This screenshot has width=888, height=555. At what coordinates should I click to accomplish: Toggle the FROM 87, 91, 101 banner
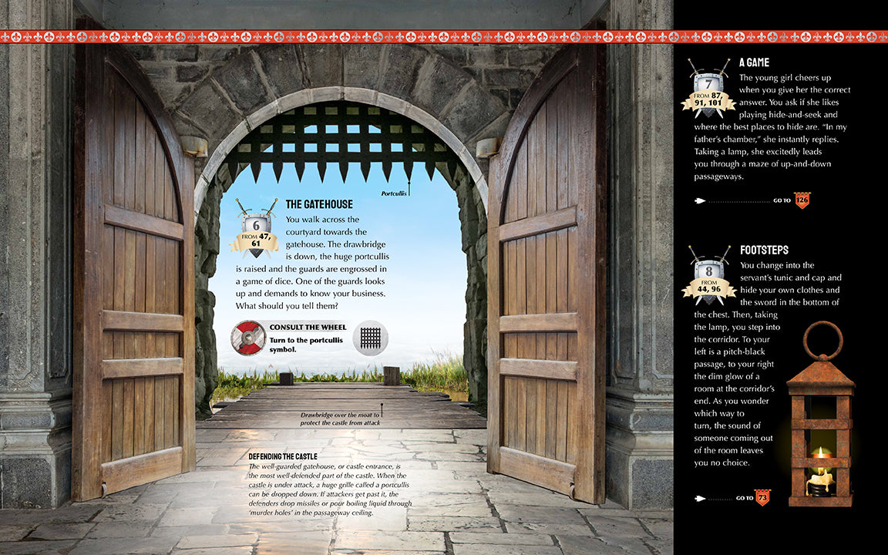click(708, 98)
